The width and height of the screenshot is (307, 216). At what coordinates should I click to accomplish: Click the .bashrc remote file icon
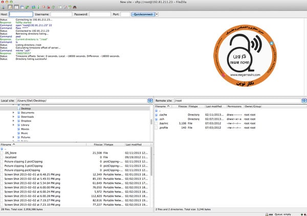(x=156, y=124)
